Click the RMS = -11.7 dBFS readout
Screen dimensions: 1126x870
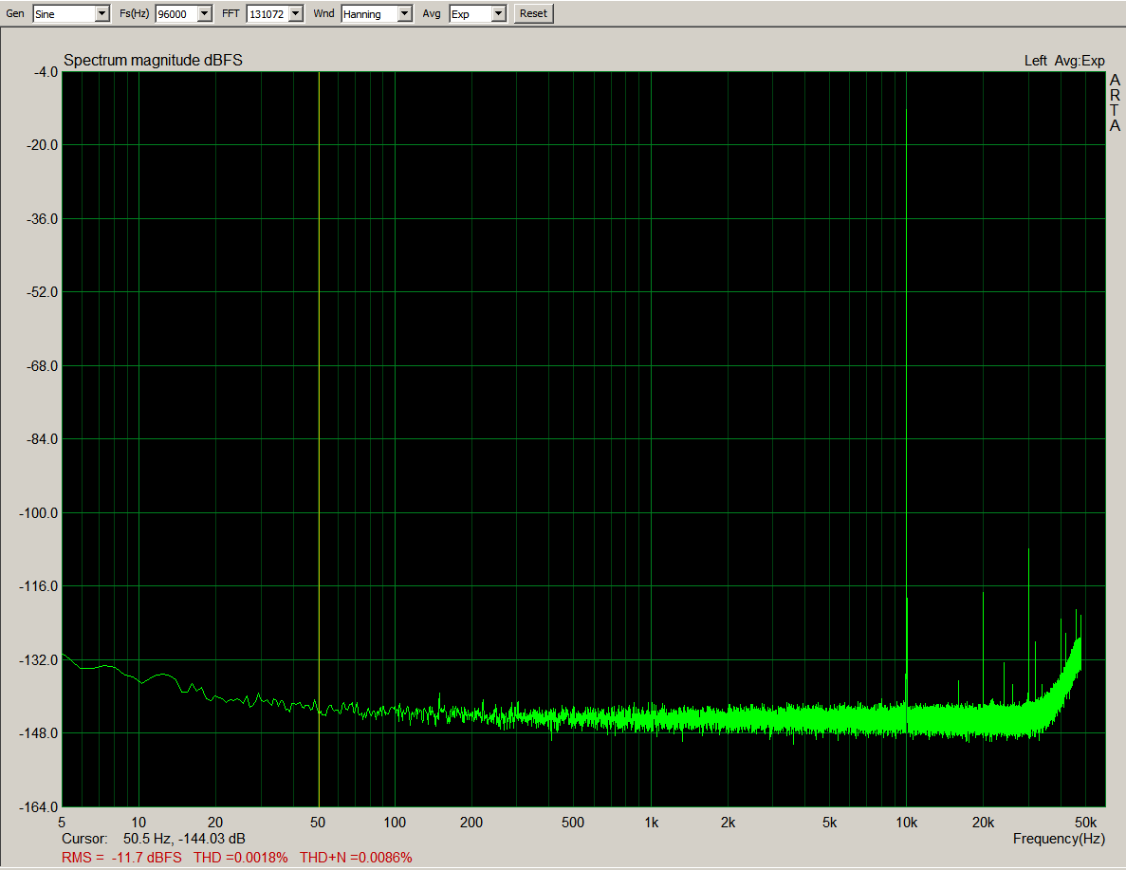coord(121,857)
